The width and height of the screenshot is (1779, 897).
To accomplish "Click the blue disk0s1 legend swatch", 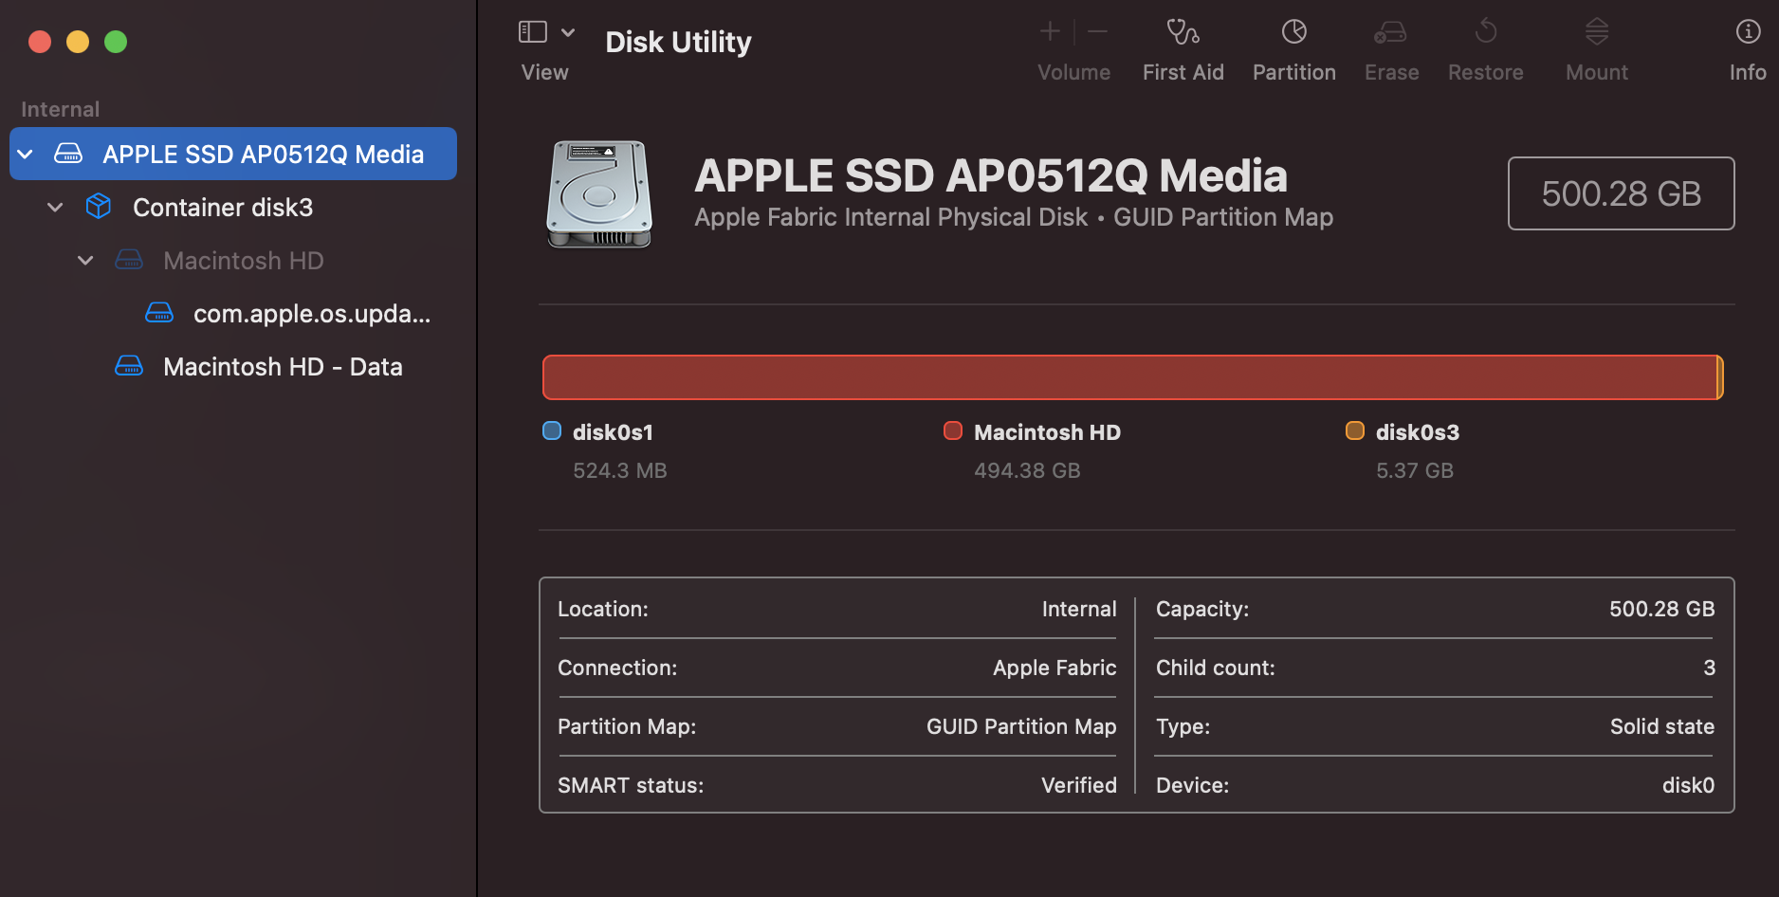I will click(x=552, y=431).
